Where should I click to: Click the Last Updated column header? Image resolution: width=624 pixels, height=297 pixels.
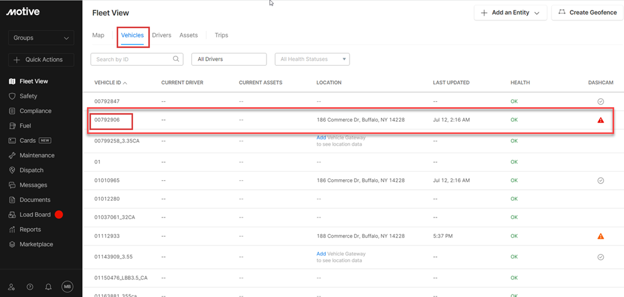(451, 83)
